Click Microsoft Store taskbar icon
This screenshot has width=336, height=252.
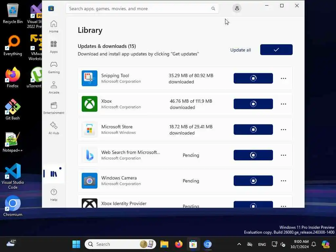pyautogui.click(x=193, y=244)
